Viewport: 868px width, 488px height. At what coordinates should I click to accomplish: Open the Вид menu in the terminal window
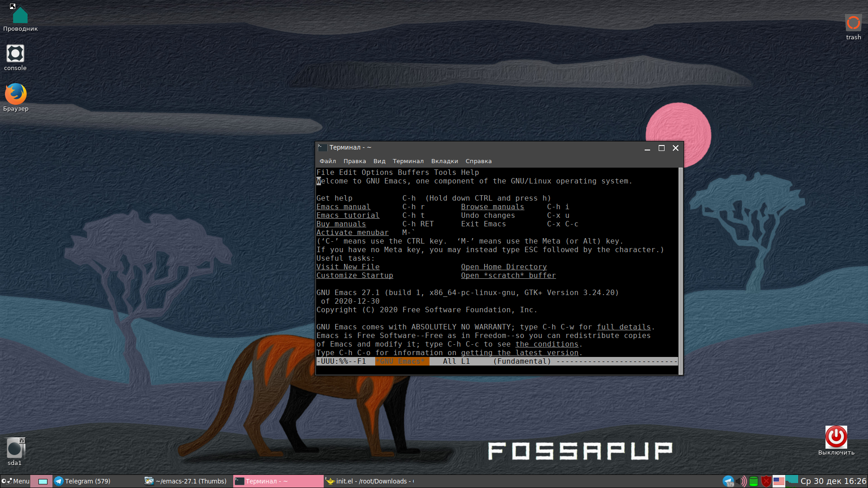(x=379, y=161)
